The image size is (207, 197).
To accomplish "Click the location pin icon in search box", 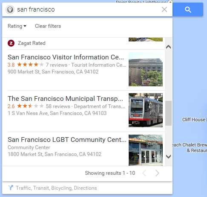I will pyautogui.click(x=10, y=10).
